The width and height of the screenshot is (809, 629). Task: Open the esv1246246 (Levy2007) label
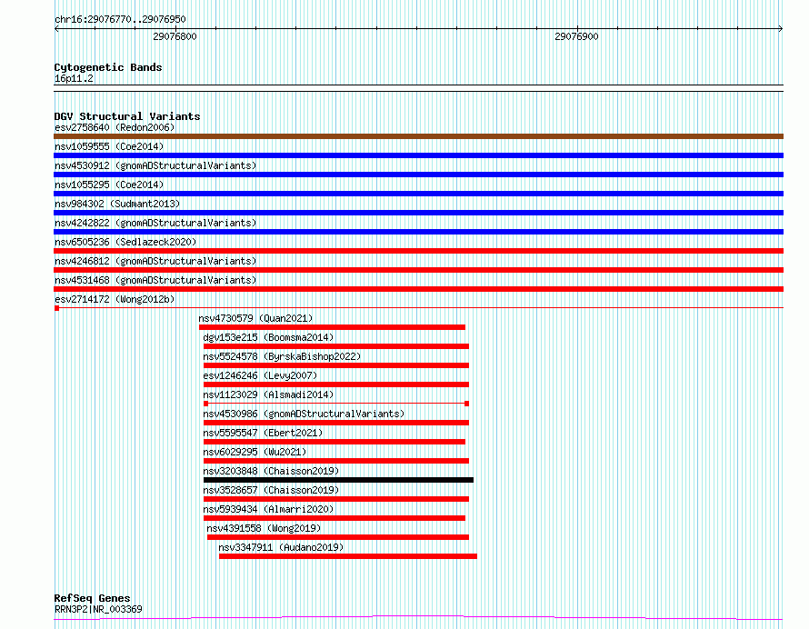coord(260,375)
